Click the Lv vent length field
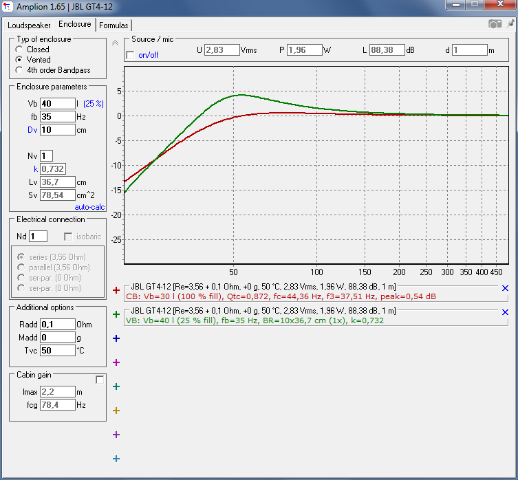 click(x=58, y=182)
